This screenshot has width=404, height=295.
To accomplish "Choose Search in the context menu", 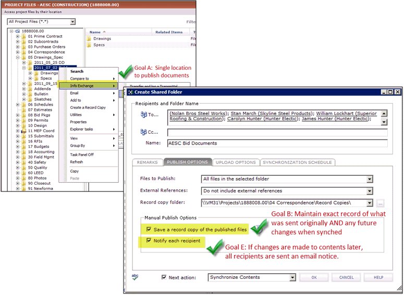I will (x=77, y=71).
